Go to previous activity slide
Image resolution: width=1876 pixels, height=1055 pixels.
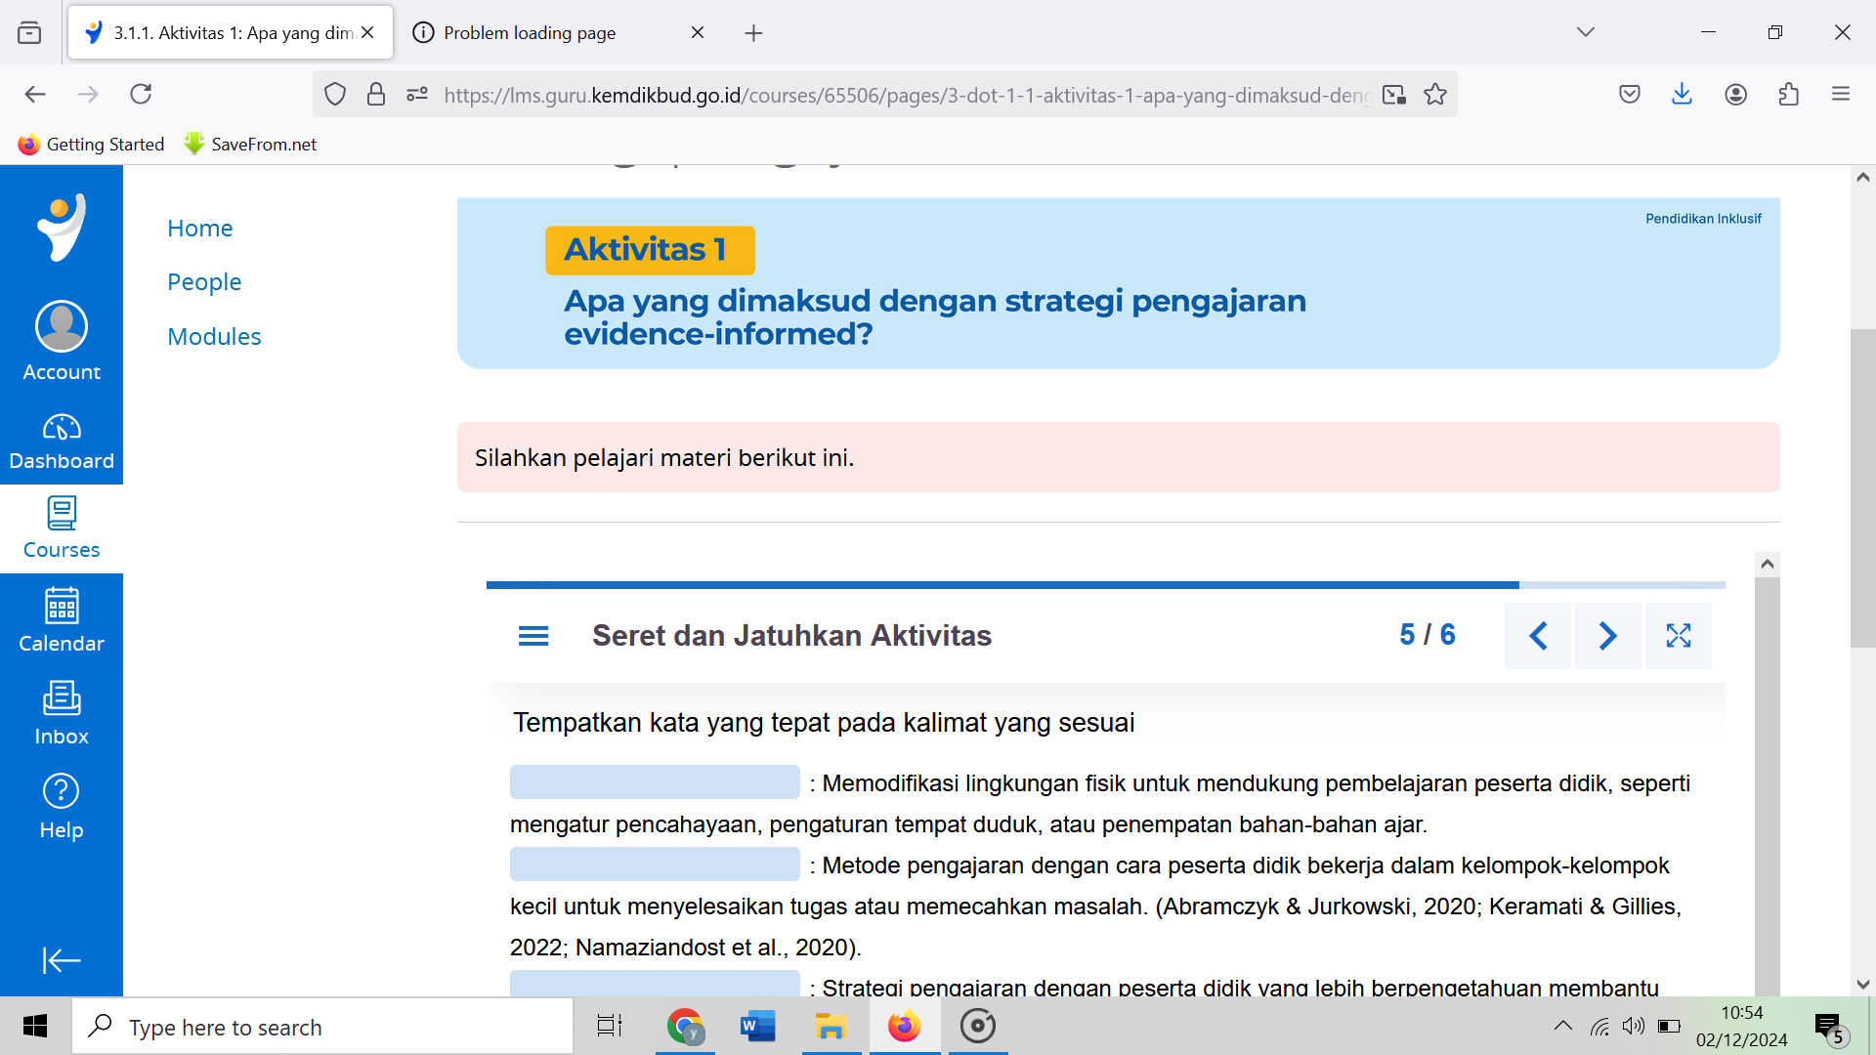[x=1538, y=636]
